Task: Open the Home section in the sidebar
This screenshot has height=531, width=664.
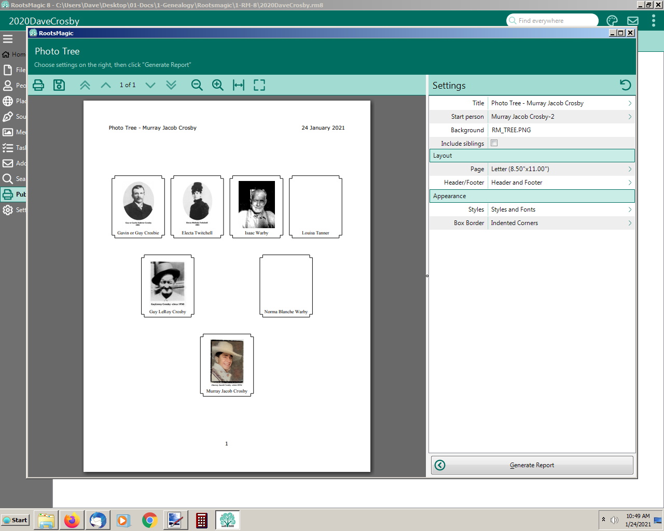Action: [13, 54]
